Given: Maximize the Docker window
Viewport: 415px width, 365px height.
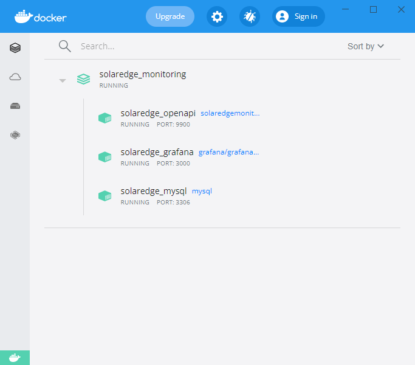Looking at the screenshot, I should tap(373, 10).
